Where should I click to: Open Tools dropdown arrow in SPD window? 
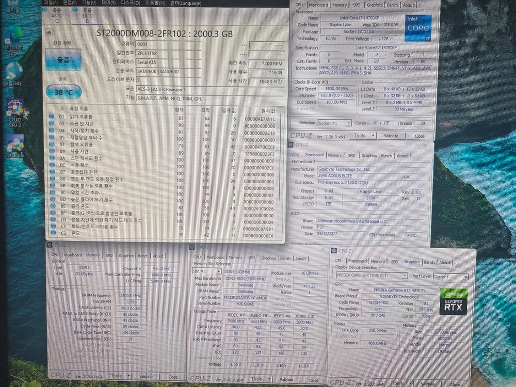[x=269, y=379]
